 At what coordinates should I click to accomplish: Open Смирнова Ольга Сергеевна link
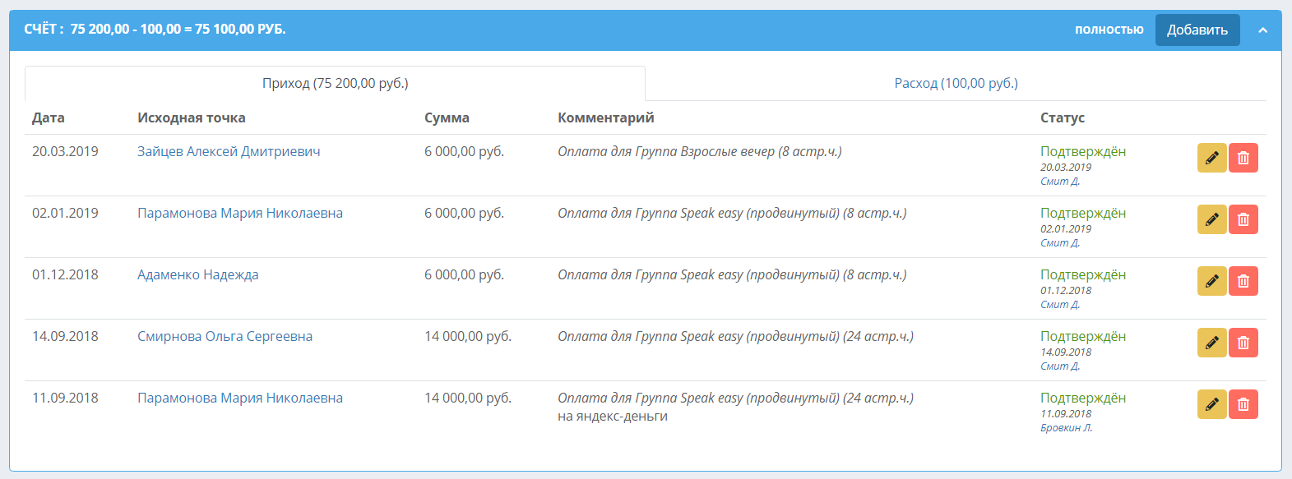[x=225, y=336]
